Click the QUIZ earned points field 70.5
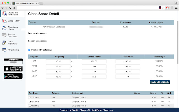Viewport: 179px width, 112px height. 94,76
